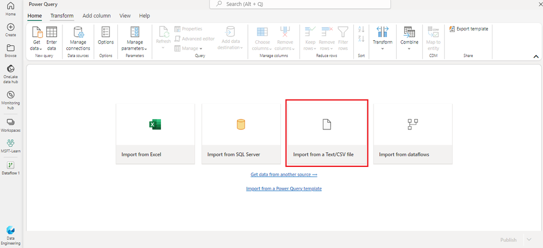Open the Remove columns option
The width and height of the screenshot is (543, 248).
[285, 39]
